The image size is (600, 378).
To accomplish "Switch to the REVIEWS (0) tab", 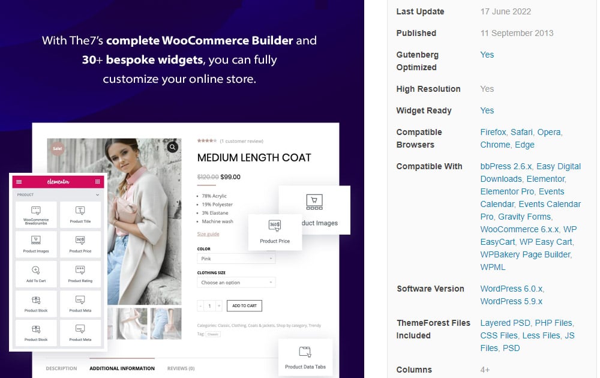I will click(x=181, y=368).
